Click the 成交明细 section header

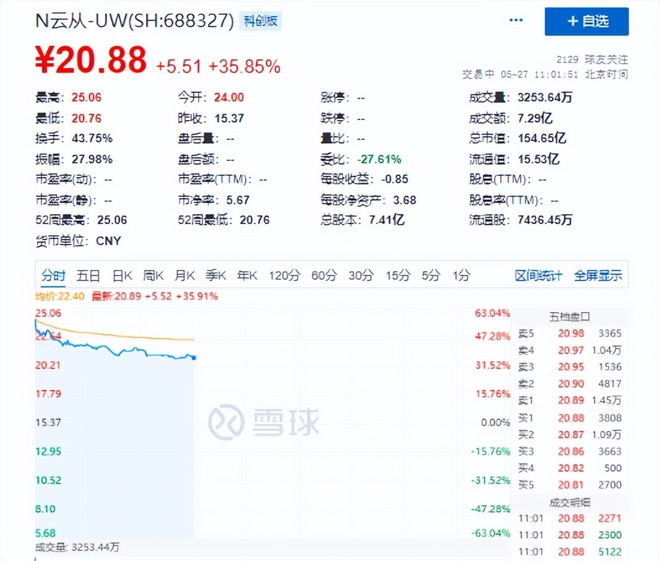[x=570, y=503]
